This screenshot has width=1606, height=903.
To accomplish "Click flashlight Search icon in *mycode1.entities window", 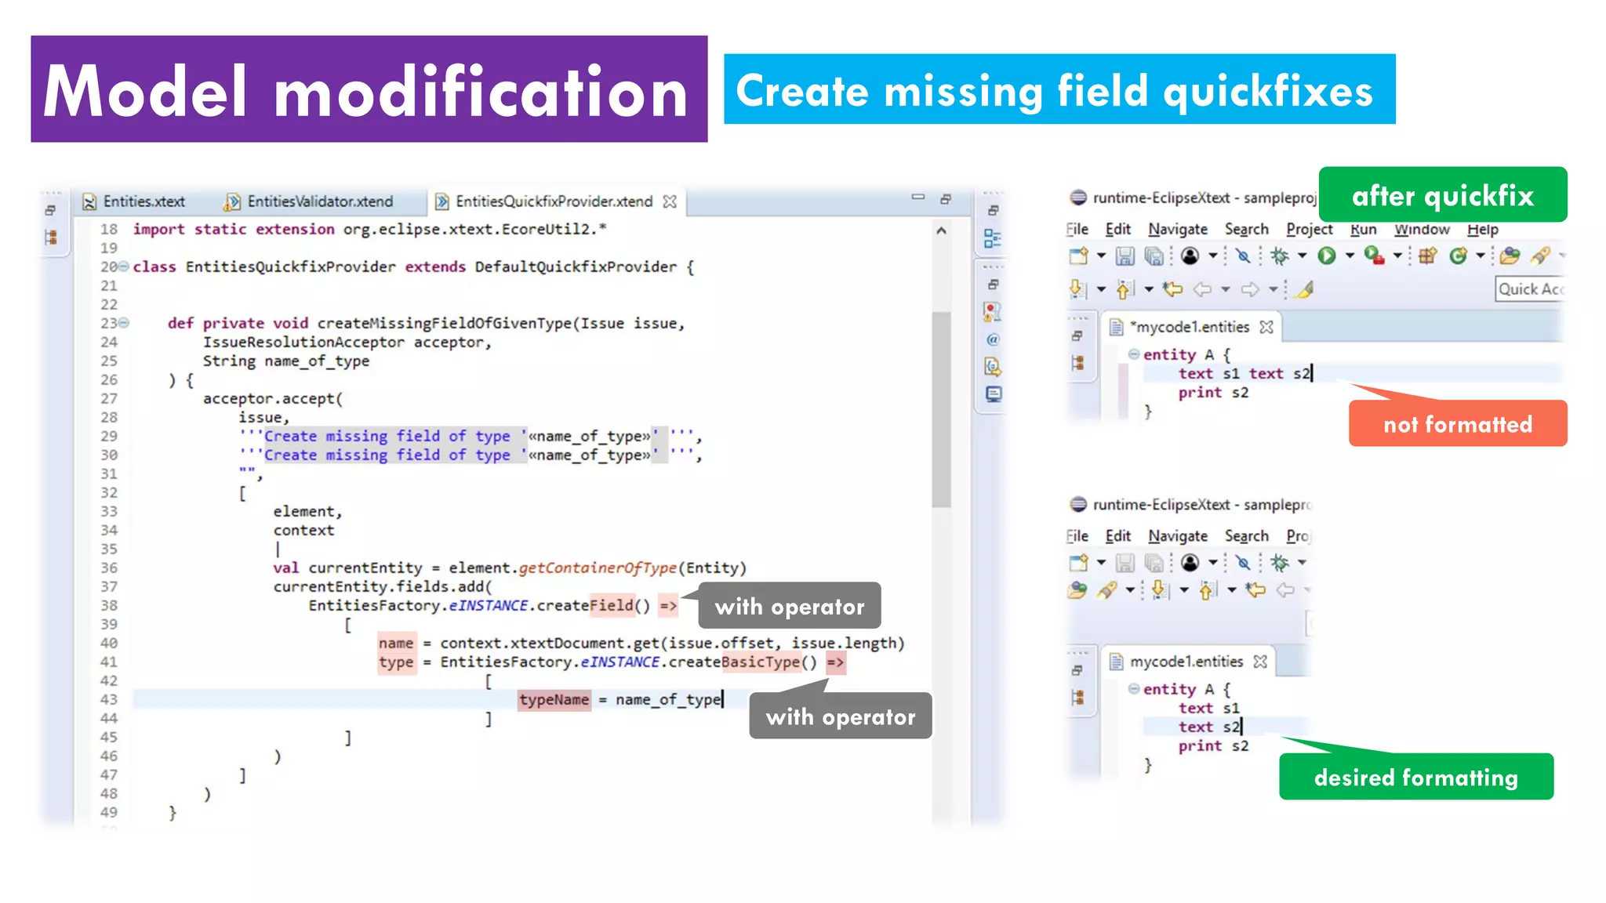I will pyautogui.click(x=1540, y=256).
